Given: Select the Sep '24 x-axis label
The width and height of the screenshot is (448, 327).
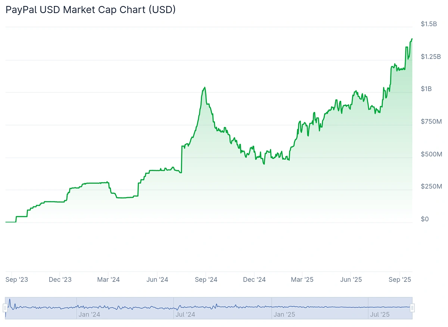Looking at the screenshot, I should pyautogui.click(x=206, y=279).
